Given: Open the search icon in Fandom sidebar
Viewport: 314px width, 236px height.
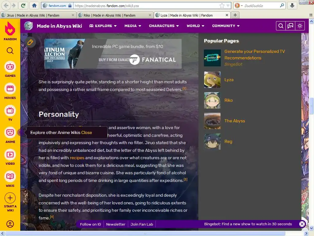Looking at the screenshot, I should (x=10, y=51).
